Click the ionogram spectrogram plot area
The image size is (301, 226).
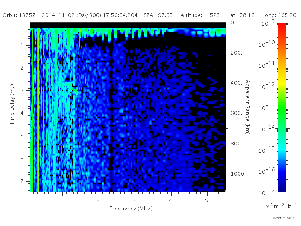(x=128, y=107)
